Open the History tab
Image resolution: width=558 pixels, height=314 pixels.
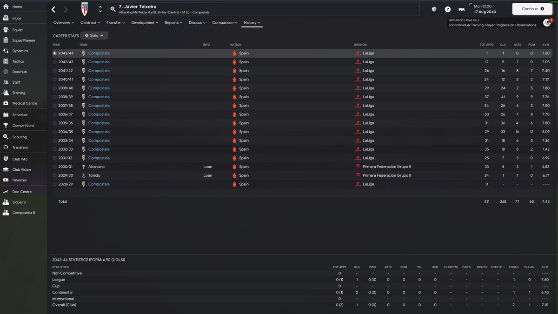[x=252, y=22]
